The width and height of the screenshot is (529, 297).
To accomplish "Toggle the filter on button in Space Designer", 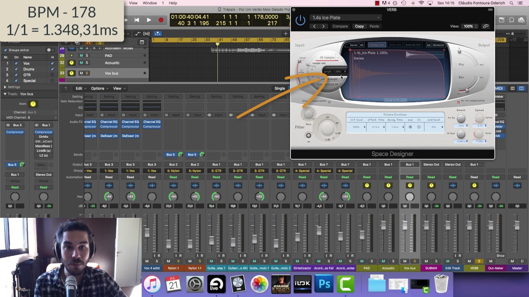I will pos(308,135).
